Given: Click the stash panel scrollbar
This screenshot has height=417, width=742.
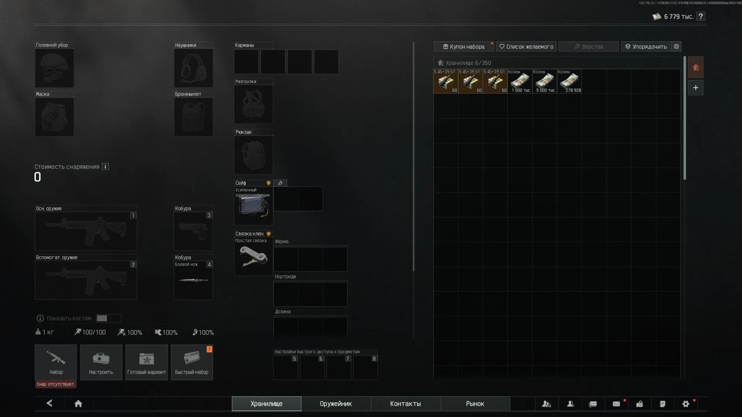Looking at the screenshot, I should click(684, 118).
